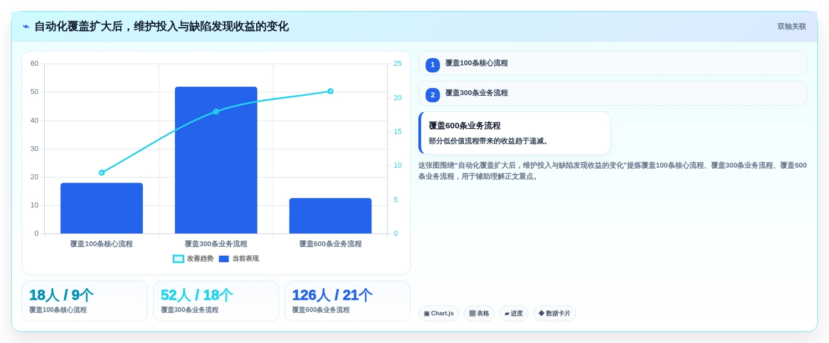Click the text 部分低价值流程带来的收益趋于递减。
This screenshot has height=343, width=829.
point(490,141)
